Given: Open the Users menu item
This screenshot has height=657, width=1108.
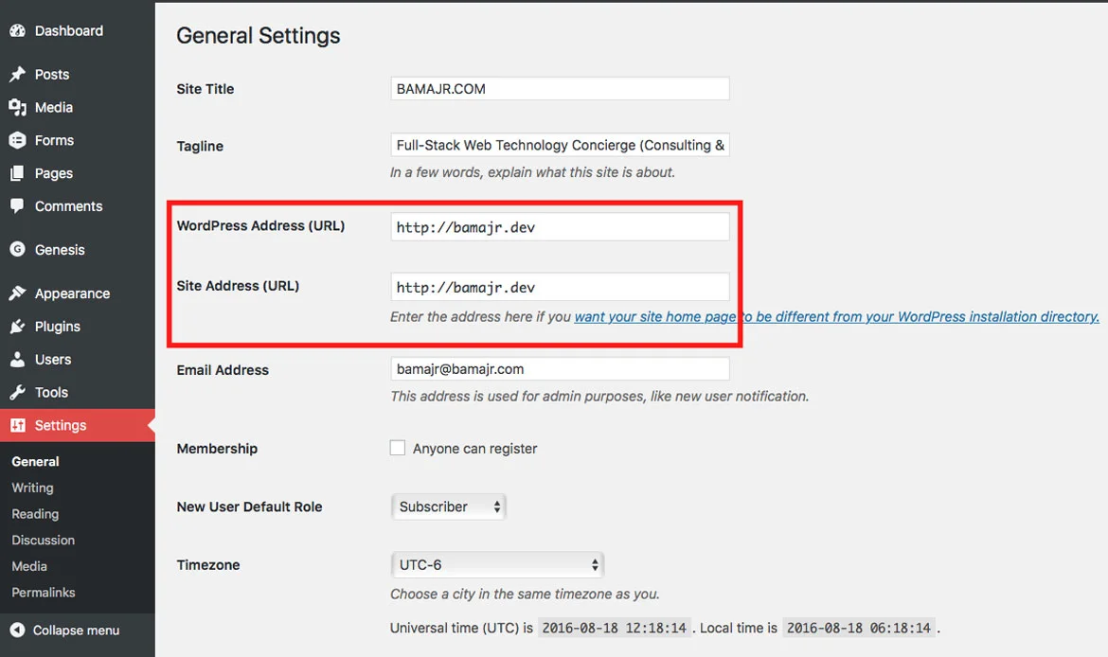Looking at the screenshot, I should (53, 360).
